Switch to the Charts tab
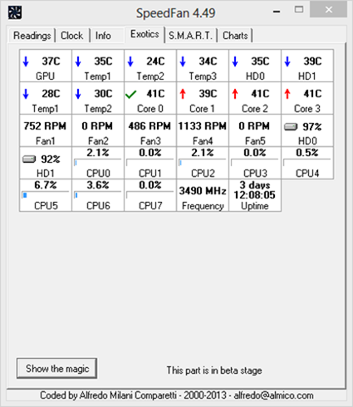Image resolution: width=353 pixels, height=407 pixels. tap(235, 36)
